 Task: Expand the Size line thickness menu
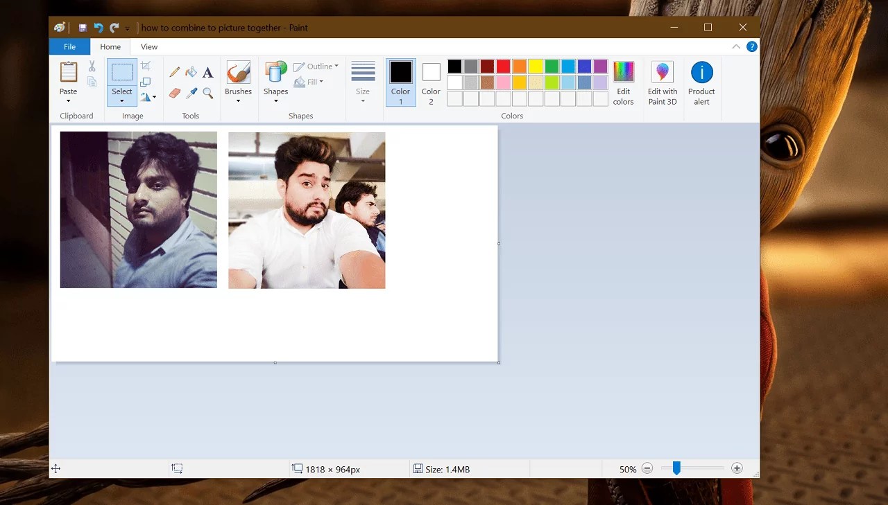(363, 101)
